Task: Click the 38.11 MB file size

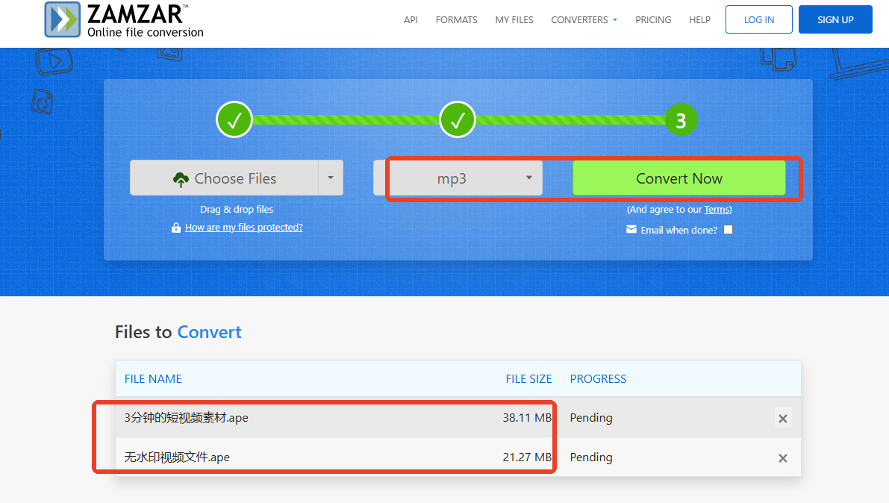Action: pos(527,418)
